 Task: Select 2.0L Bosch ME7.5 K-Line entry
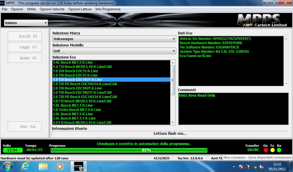pyautogui.click(x=111, y=114)
